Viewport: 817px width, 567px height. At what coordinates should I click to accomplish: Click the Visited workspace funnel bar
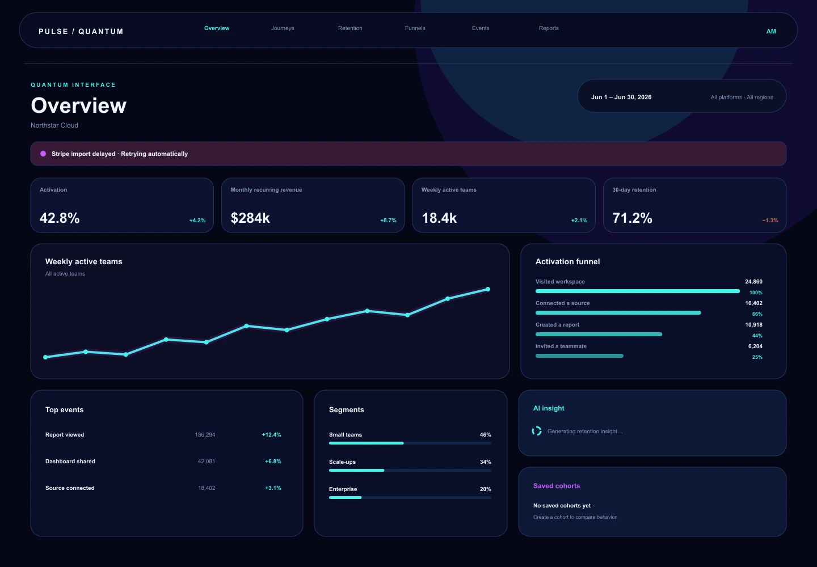point(638,291)
